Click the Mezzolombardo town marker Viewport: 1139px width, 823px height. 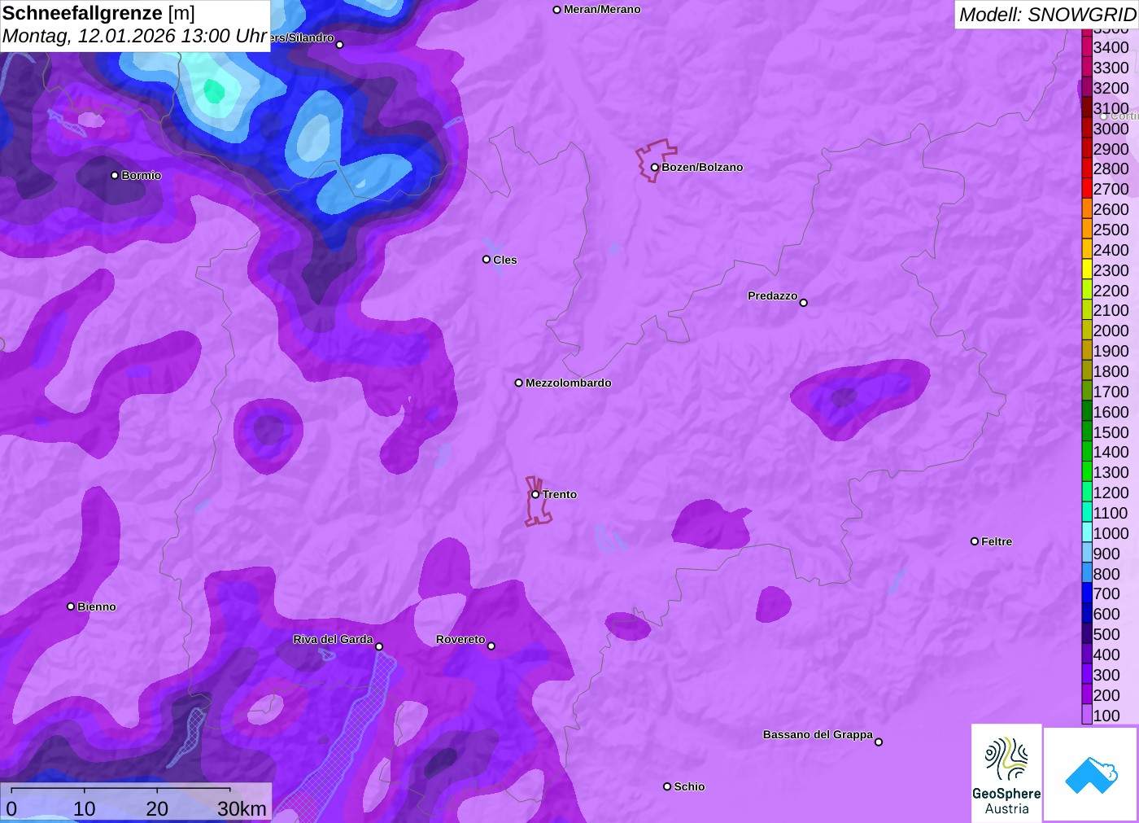coord(519,383)
